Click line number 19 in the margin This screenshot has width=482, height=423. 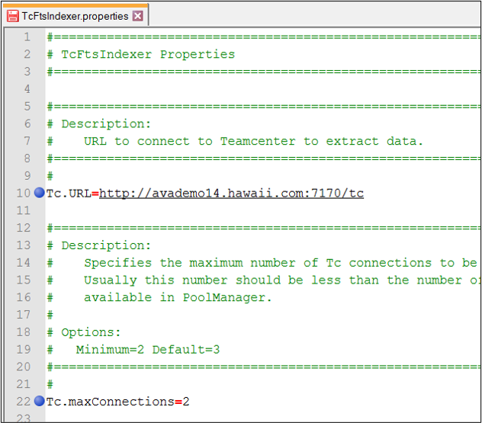[x=24, y=349]
